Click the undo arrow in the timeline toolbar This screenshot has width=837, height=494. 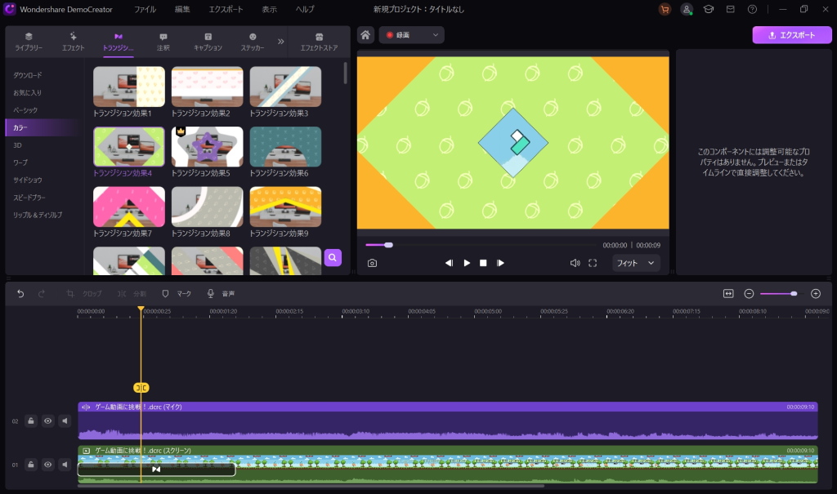(20, 293)
